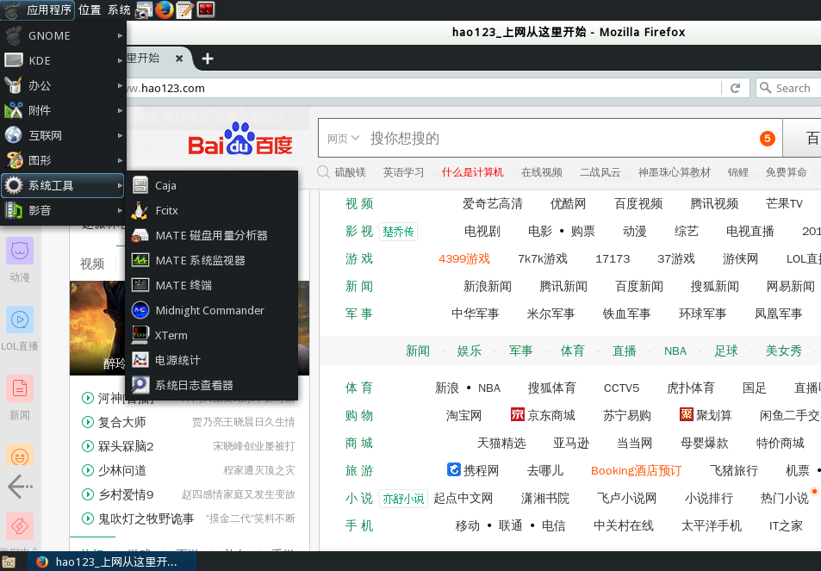Click the 楚乔传 tag

(x=398, y=232)
